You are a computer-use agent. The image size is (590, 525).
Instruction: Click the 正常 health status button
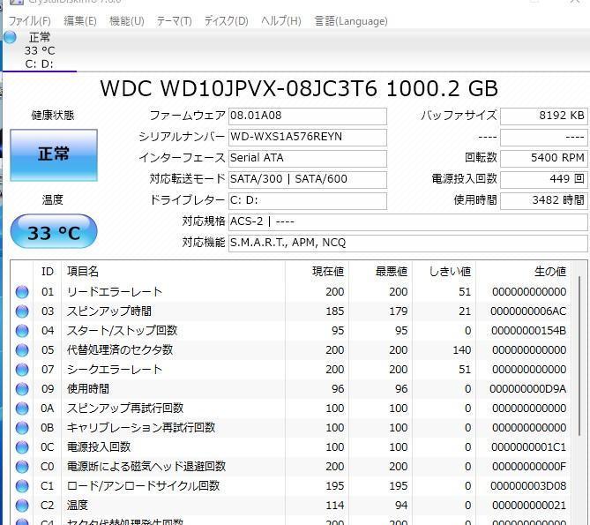[54, 155]
